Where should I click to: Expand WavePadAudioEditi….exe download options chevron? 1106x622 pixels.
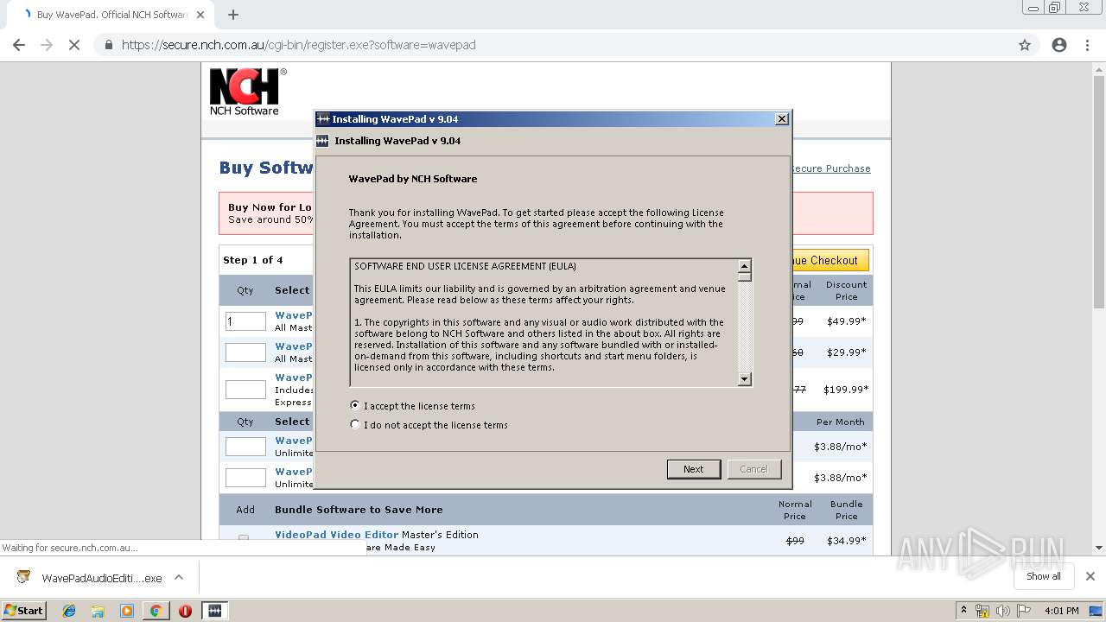pos(179,577)
